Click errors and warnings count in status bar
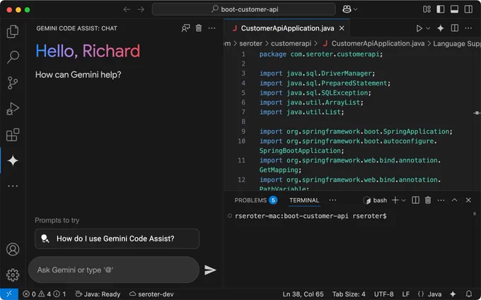 pyautogui.click(x=45, y=294)
